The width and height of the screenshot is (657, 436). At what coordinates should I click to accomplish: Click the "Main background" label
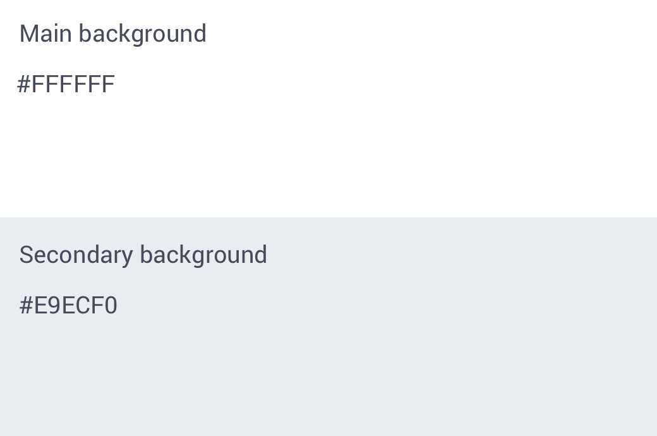[x=112, y=33]
